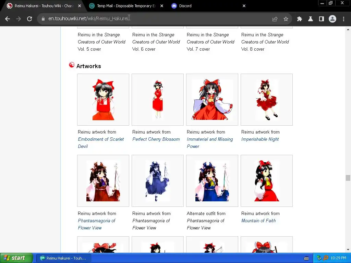Open Chrome three-dot menu
351x263 pixels.
pos(343,19)
